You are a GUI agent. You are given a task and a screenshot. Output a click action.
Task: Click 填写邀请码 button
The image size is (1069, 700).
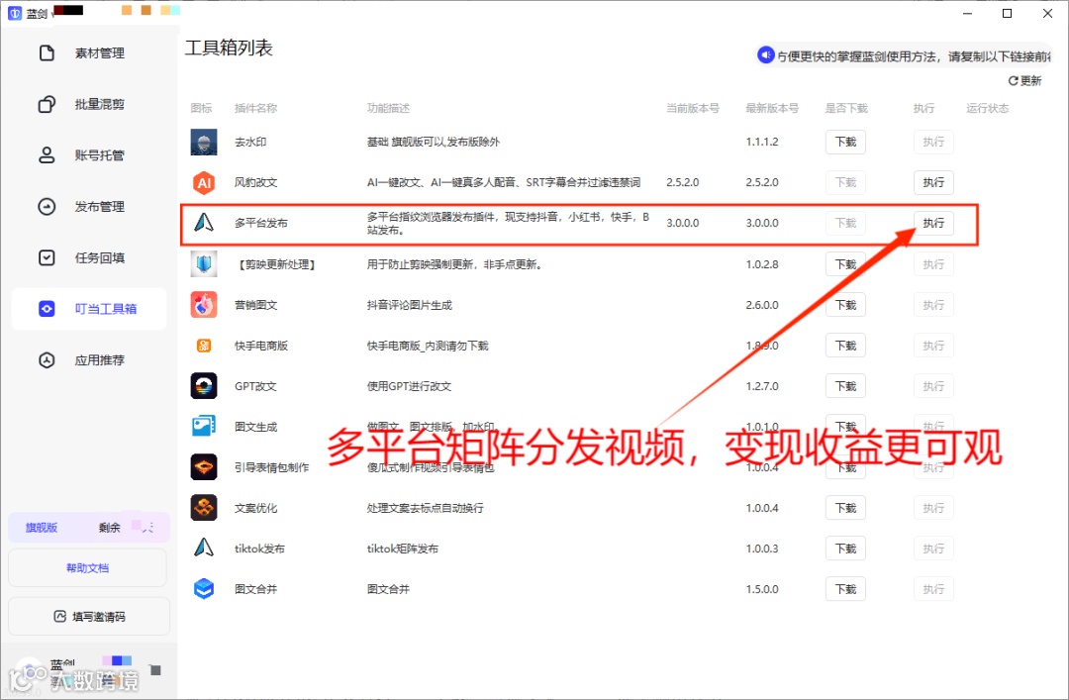89,617
